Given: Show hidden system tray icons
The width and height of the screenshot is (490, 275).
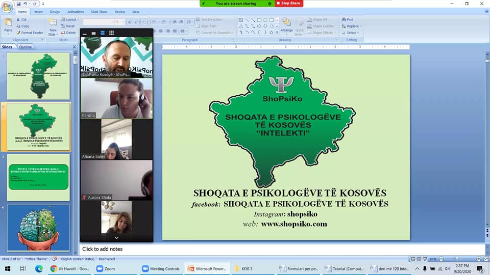Looking at the screenshot, I should click(x=417, y=268).
